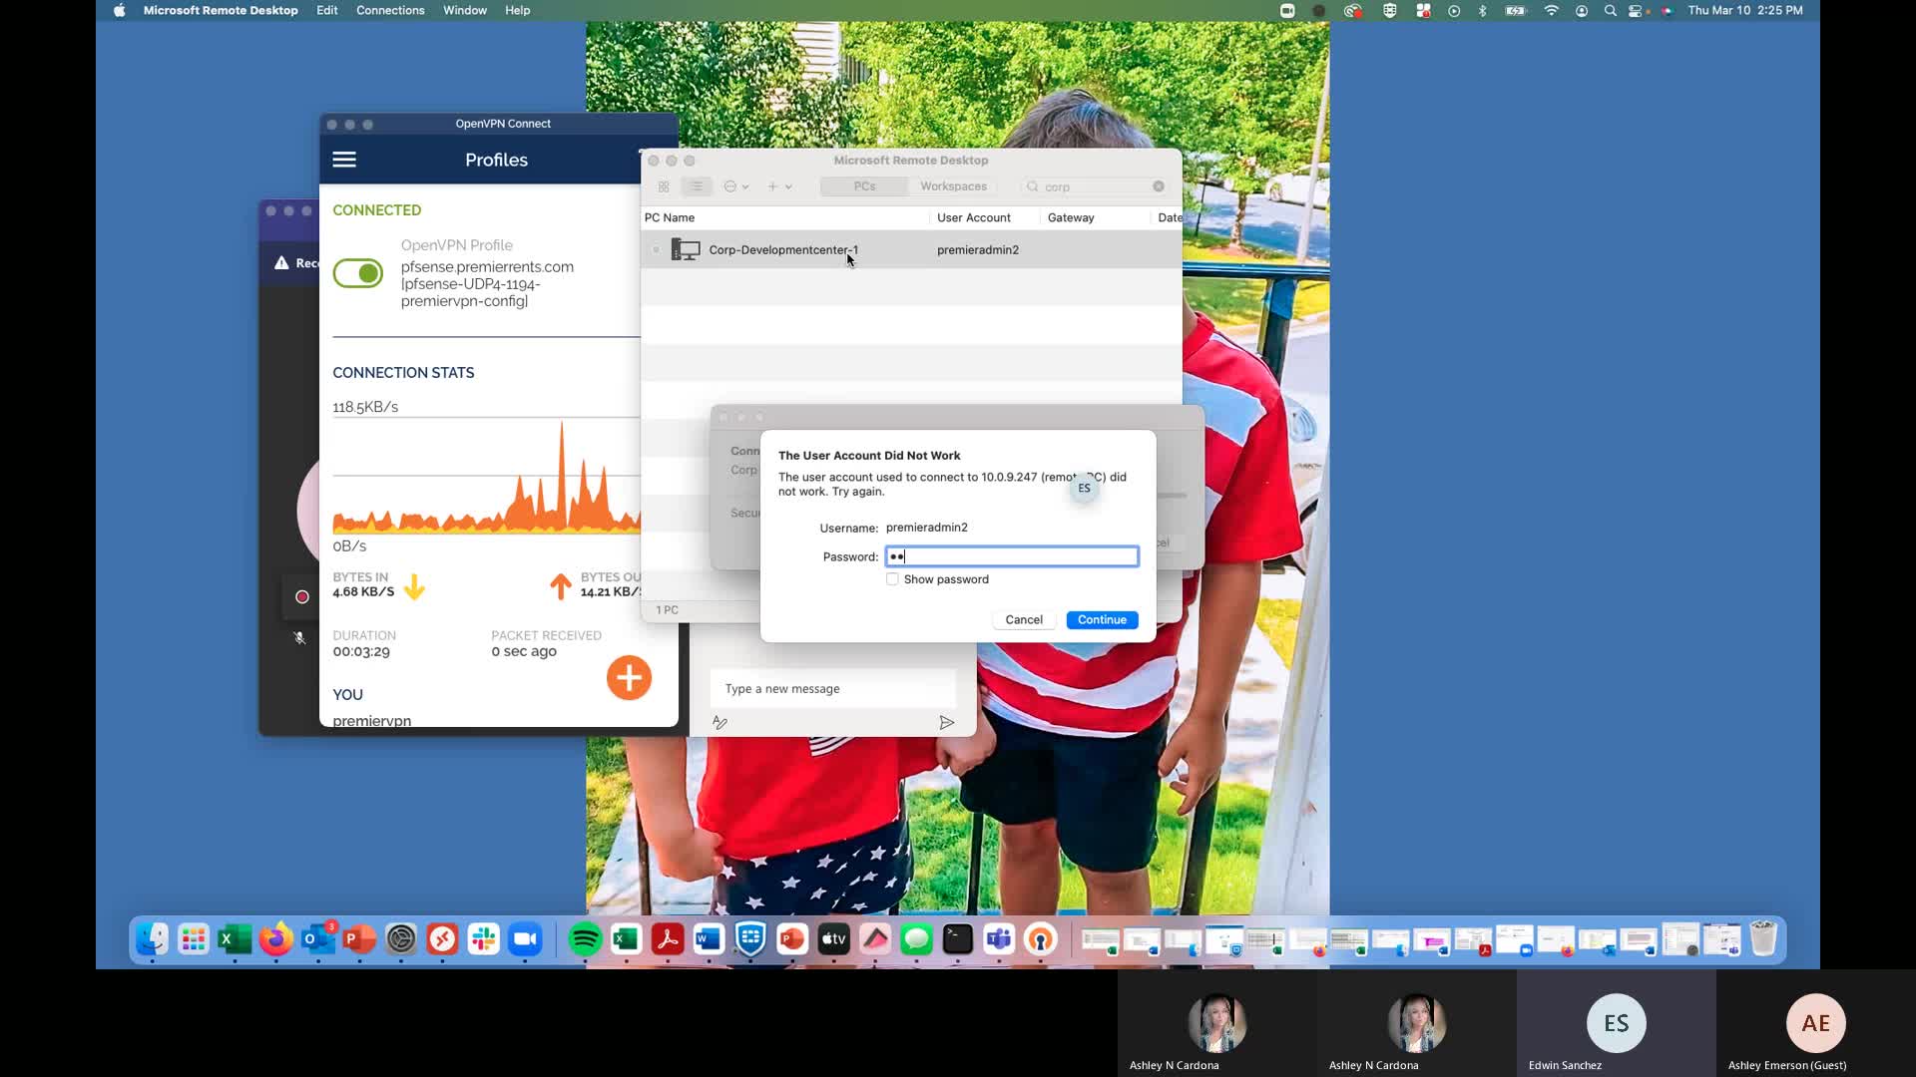Open the feedback/options dropdown in Remote Desktop toolbar
This screenshot has height=1077, width=1916.
[x=735, y=186]
